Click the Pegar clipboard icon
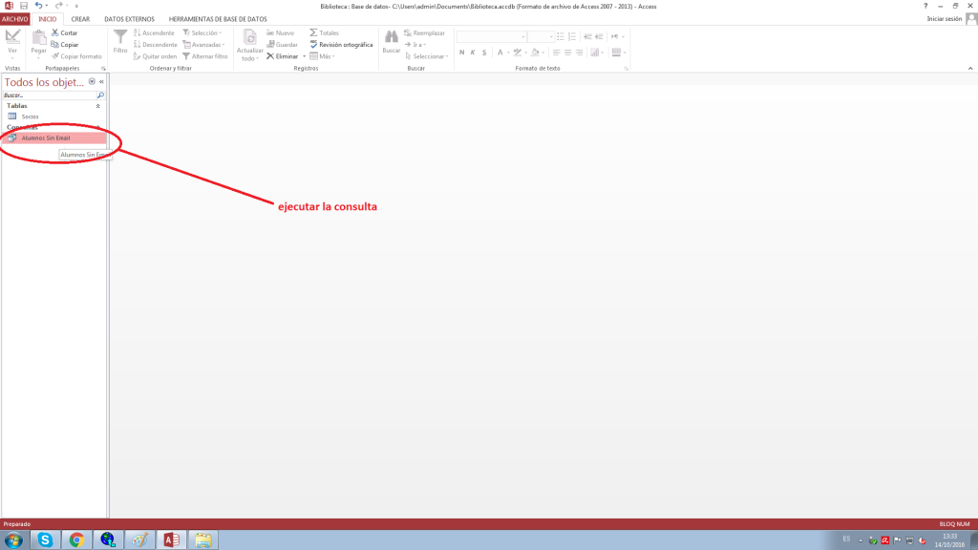The height and width of the screenshot is (550, 978). 39,38
